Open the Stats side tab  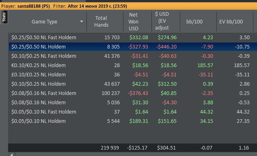(x=4, y=17)
